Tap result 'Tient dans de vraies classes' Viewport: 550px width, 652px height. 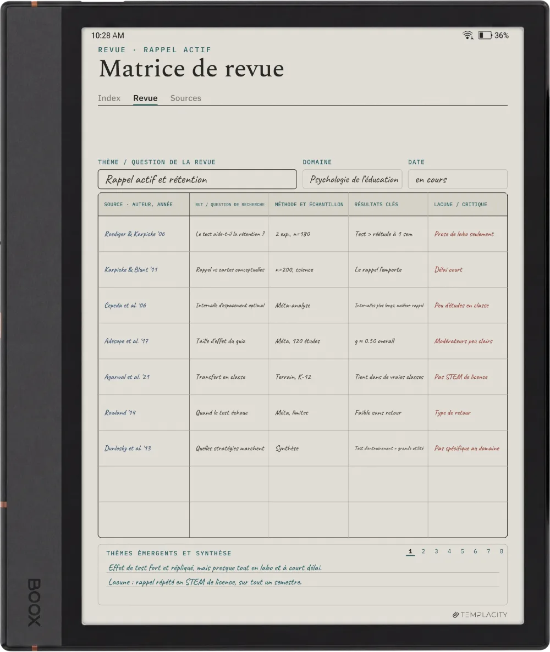(388, 377)
